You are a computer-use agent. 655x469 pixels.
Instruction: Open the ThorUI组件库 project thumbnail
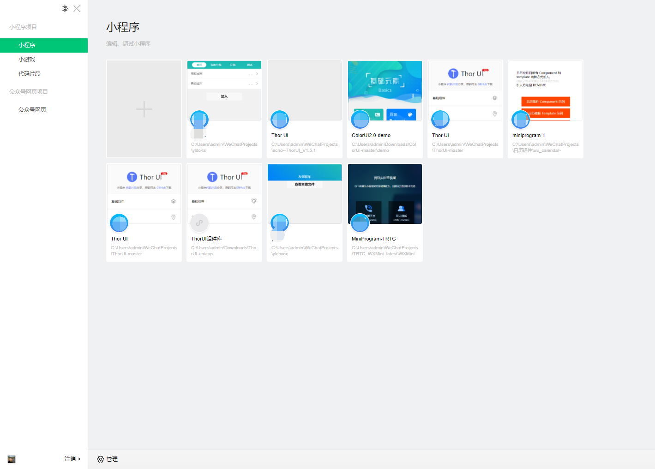(224, 194)
